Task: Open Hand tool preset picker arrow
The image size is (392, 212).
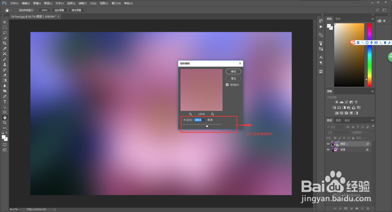Action: pos(11,10)
